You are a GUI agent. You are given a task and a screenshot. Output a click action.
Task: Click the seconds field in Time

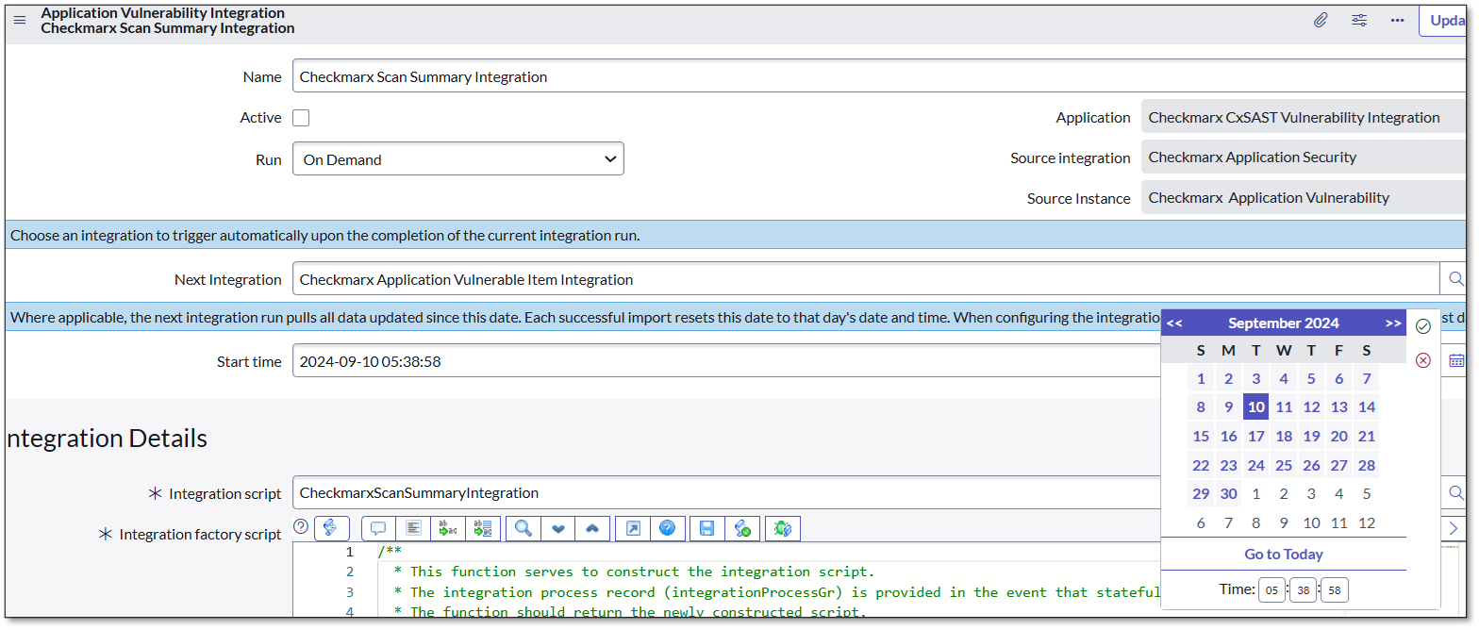[x=1335, y=590]
